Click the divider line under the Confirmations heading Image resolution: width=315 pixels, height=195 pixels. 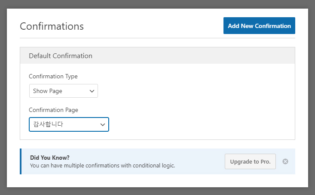point(157,38)
